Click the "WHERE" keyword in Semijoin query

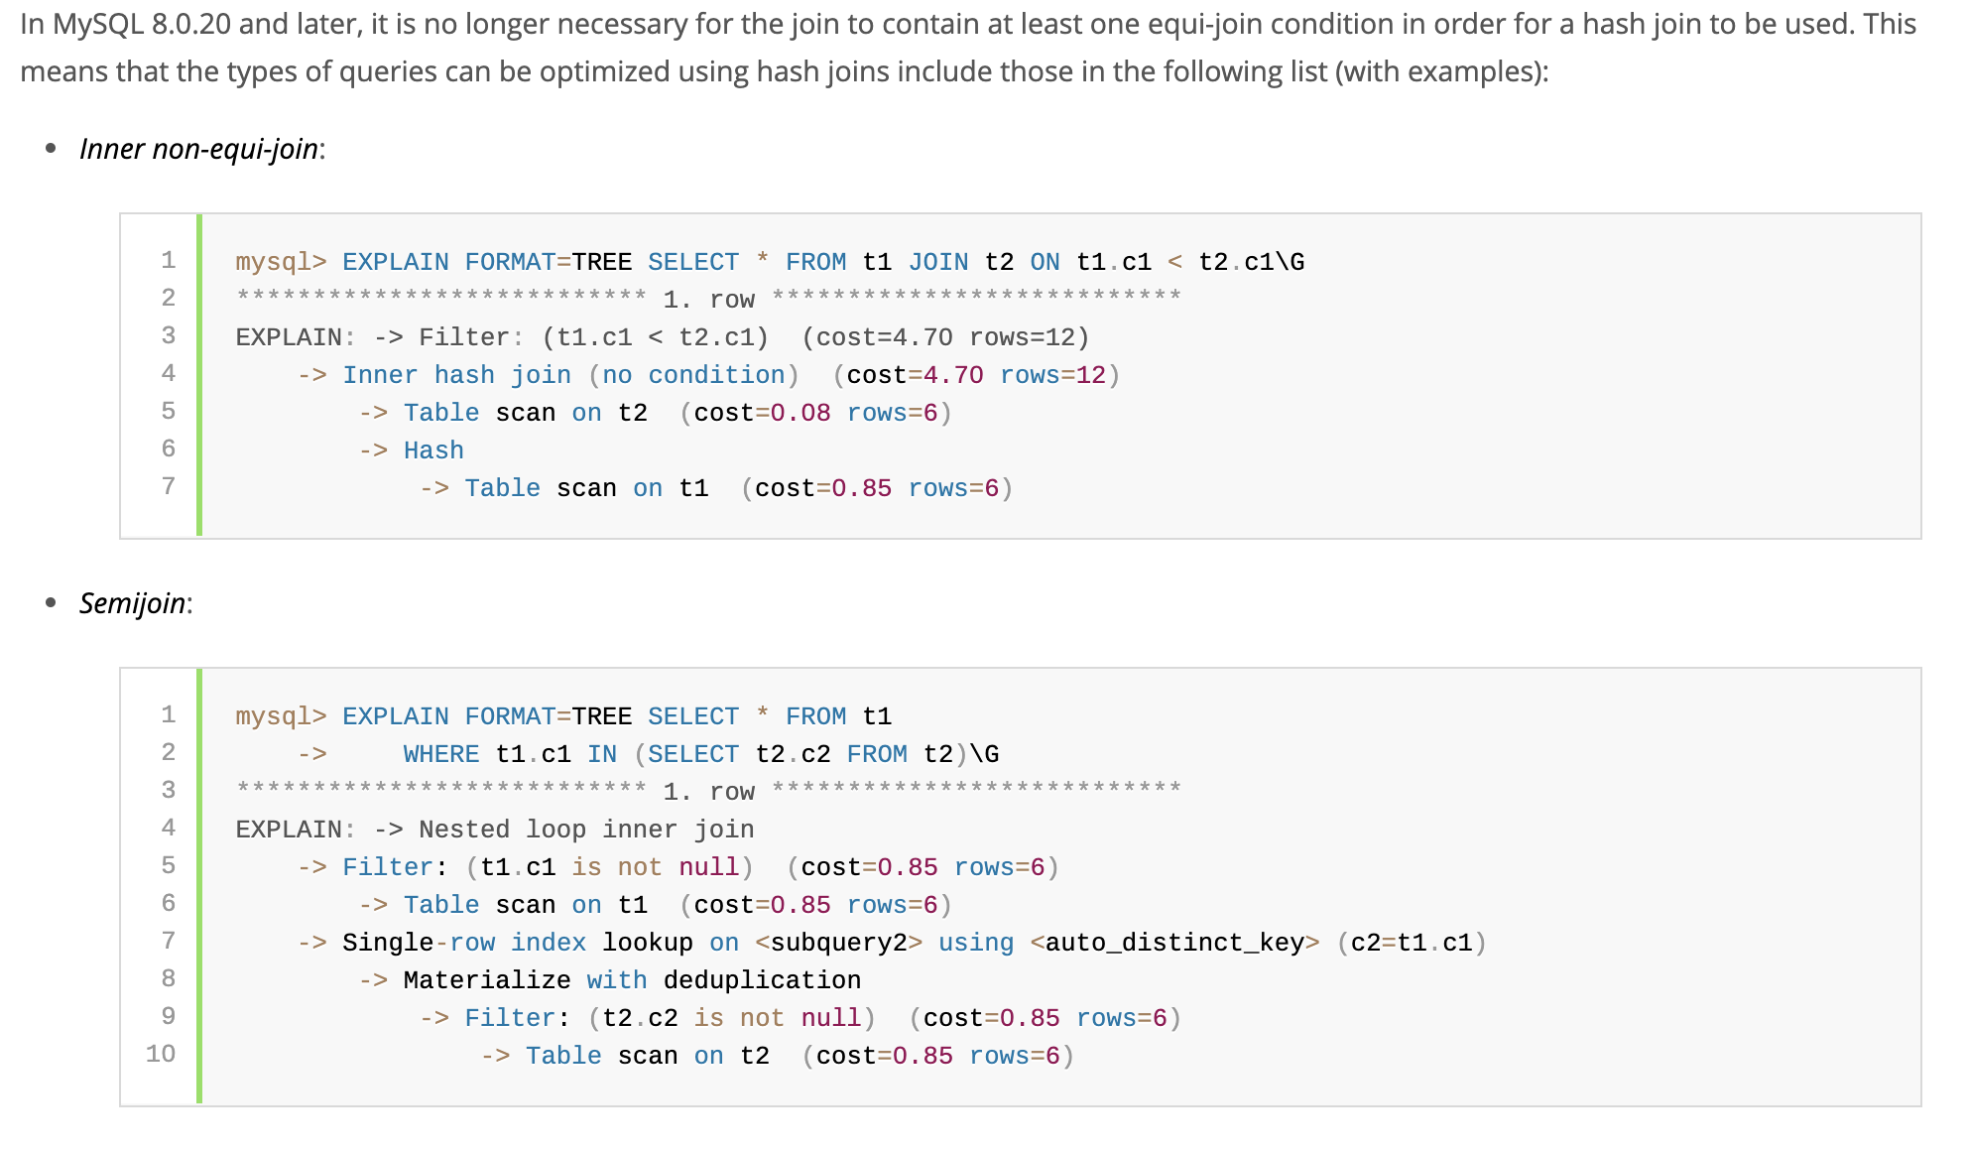[x=440, y=754]
